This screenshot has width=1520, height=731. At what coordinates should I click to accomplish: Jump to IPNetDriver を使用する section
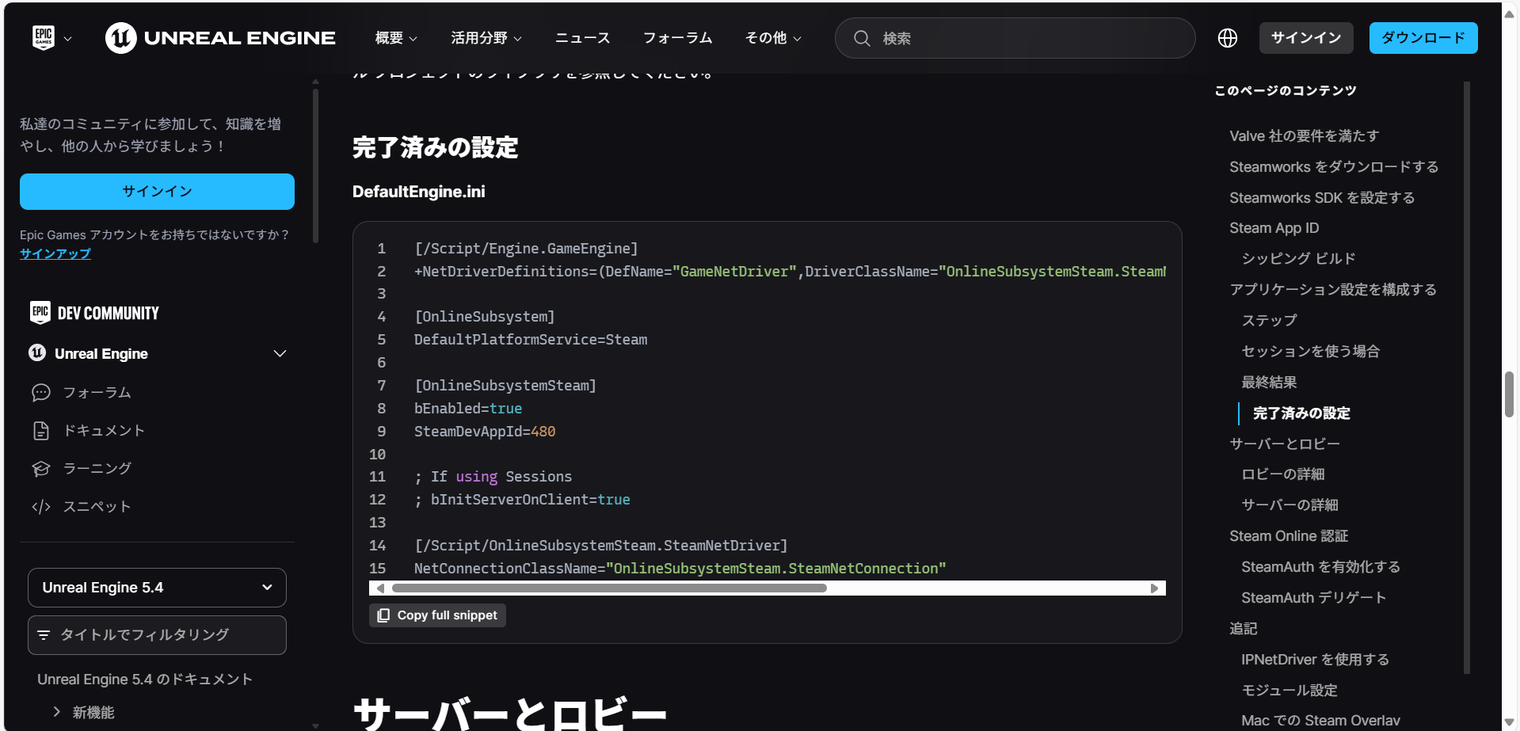pos(1315,660)
